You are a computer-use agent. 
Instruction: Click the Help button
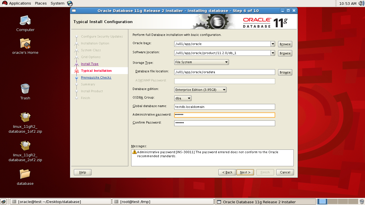coord(83,172)
